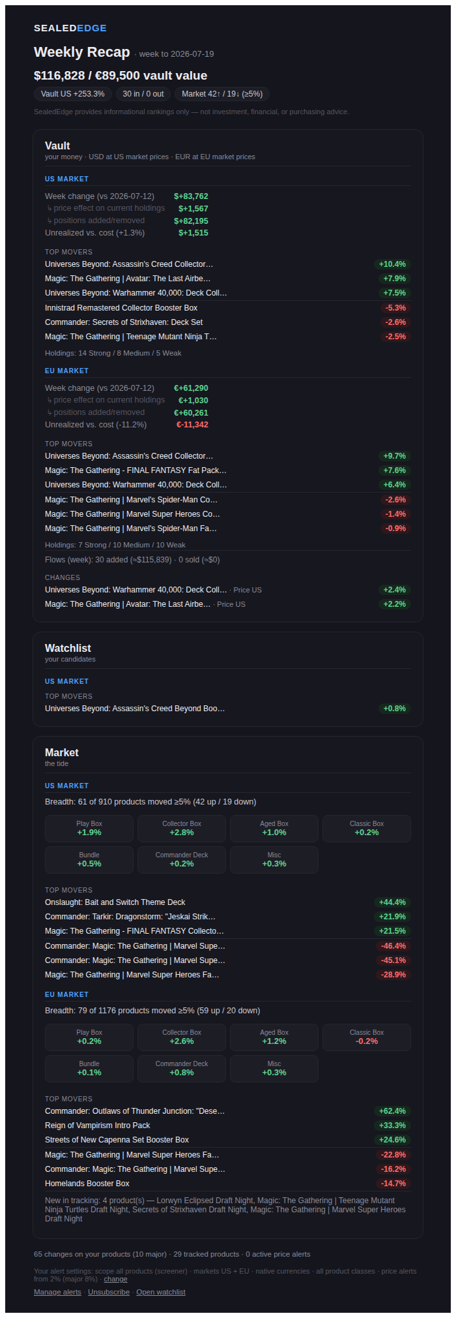
Task: Select the FINAL FANTASY Fat Pack row
Action: click(x=228, y=470)
